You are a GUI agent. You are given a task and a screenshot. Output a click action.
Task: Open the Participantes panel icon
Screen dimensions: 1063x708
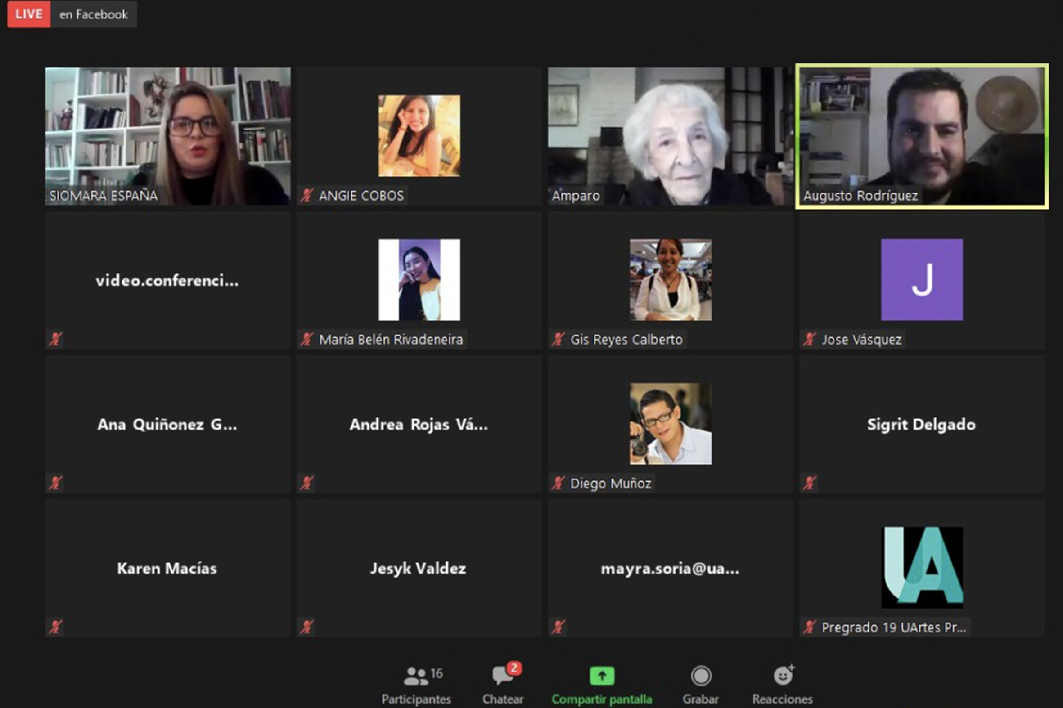pos(416,676)
